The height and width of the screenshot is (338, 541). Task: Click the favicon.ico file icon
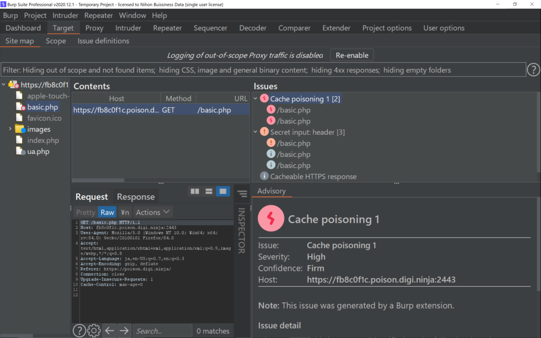(19, 118)
